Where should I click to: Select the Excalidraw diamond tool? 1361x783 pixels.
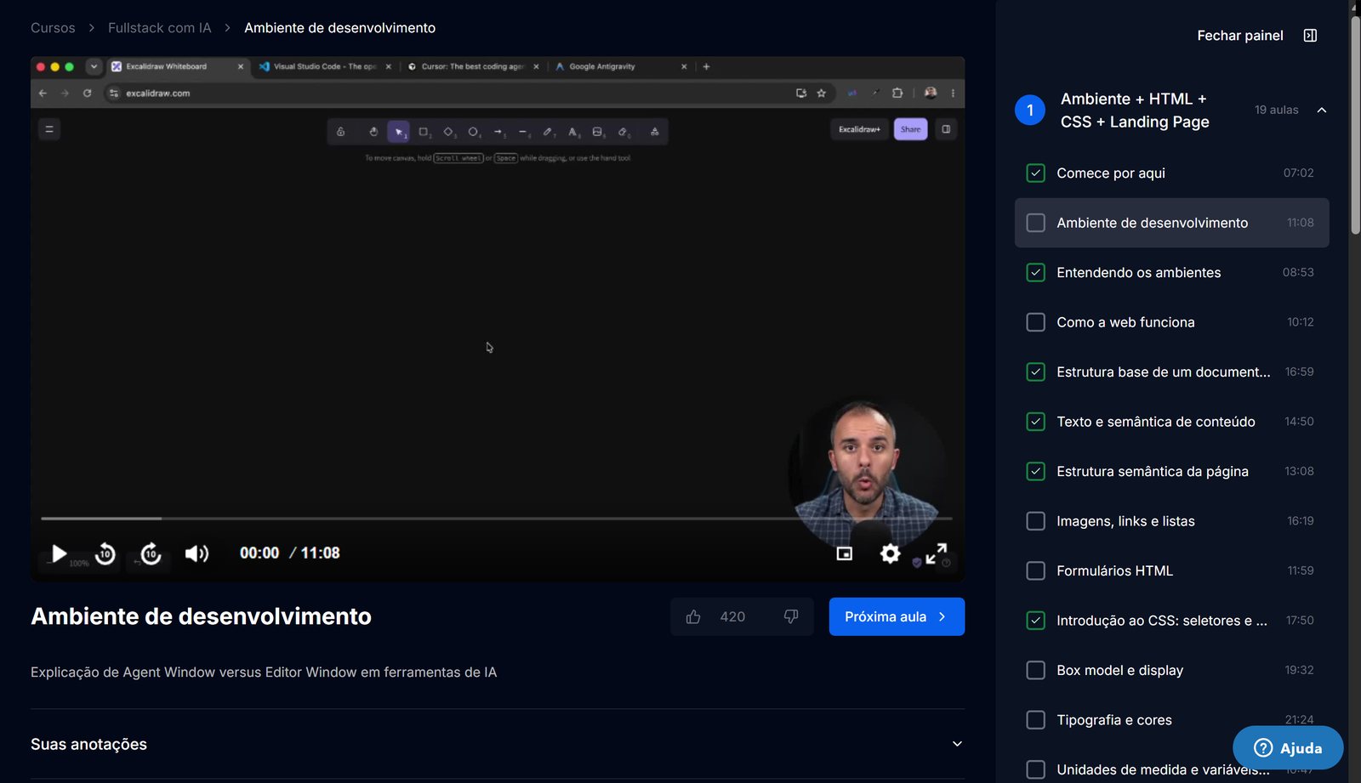tap(448, 132)
